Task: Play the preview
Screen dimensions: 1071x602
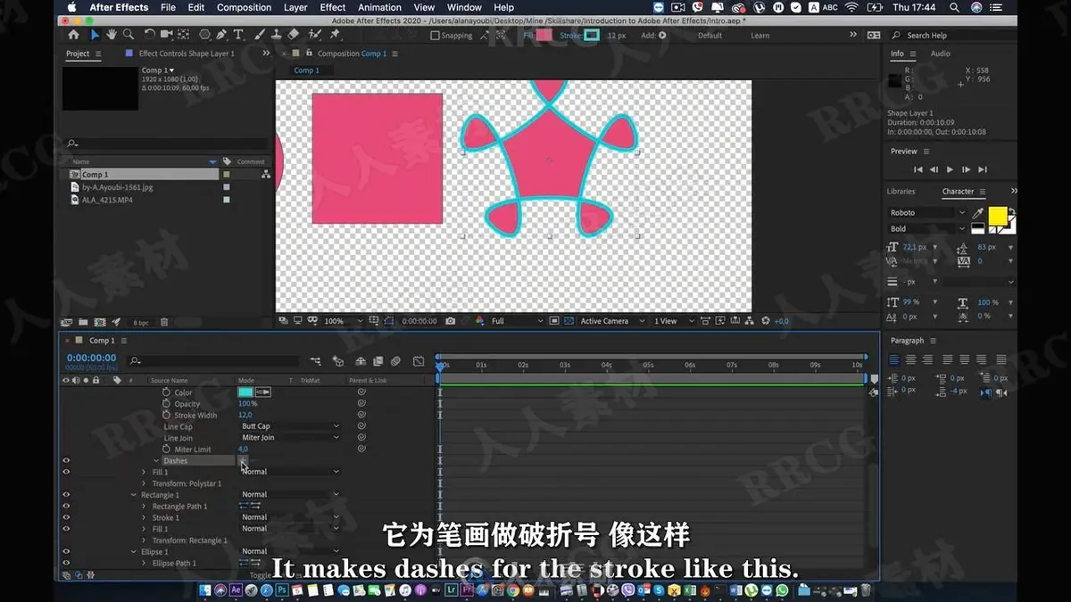Action: pyautogui.click(x=950, y=169)
